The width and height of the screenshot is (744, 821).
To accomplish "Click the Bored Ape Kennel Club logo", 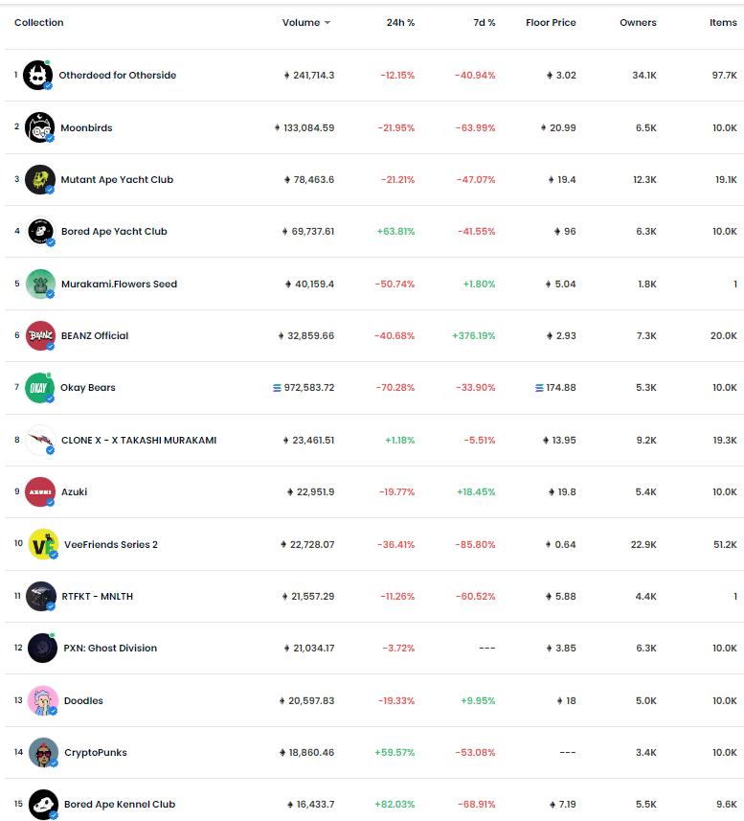I will (43, 805).
